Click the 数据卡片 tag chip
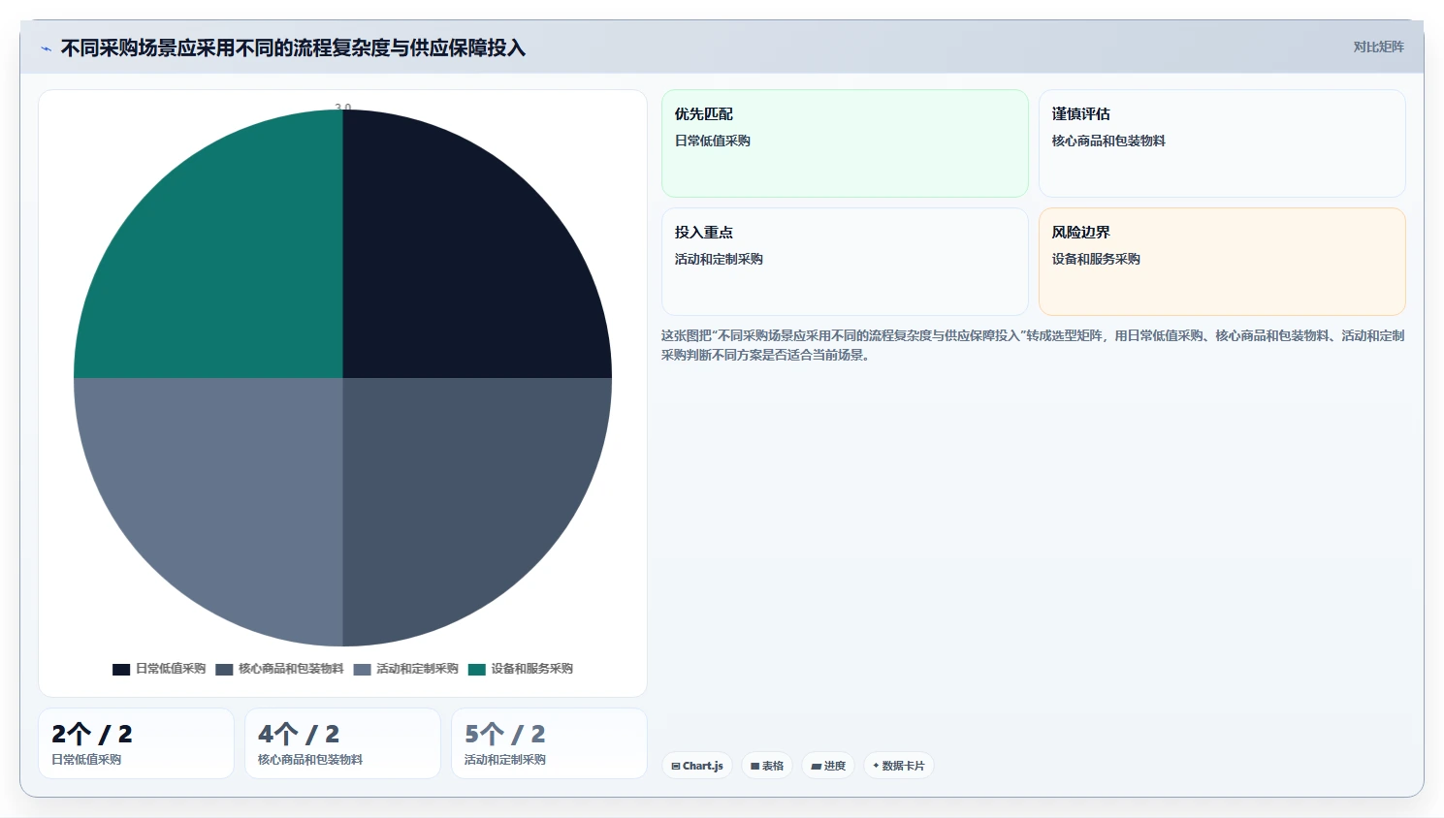 [x=899, y=766]
